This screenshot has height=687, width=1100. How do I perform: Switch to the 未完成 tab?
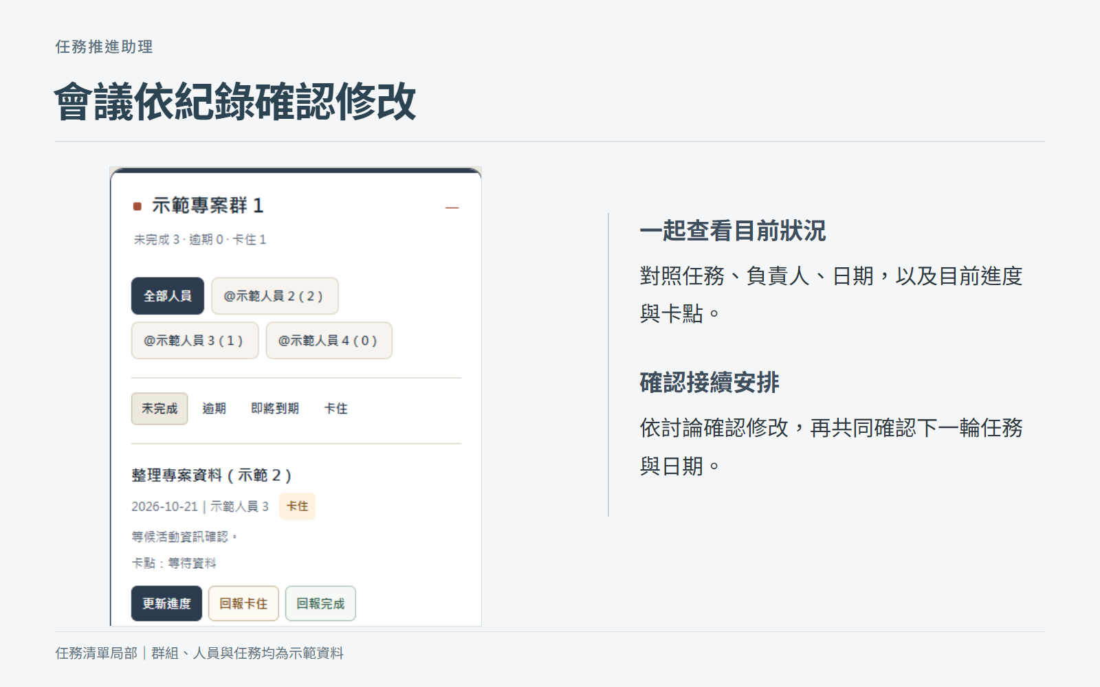(x=159, y=409)
